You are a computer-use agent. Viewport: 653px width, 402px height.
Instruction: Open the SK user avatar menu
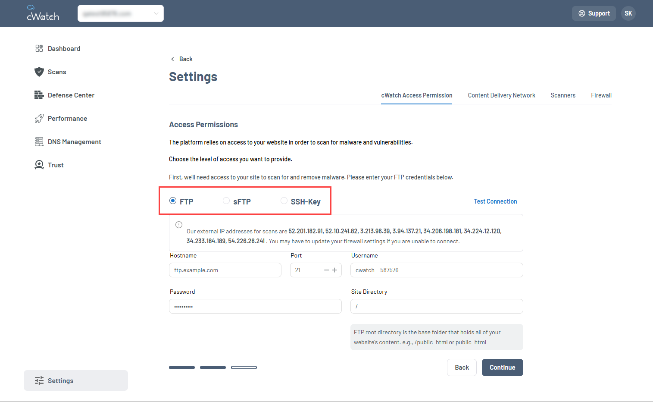coord(628,13)
